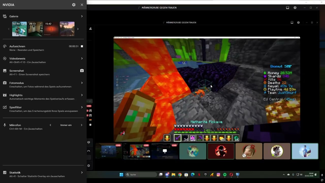Select participant tile with pig avatar

coord(249,151)
